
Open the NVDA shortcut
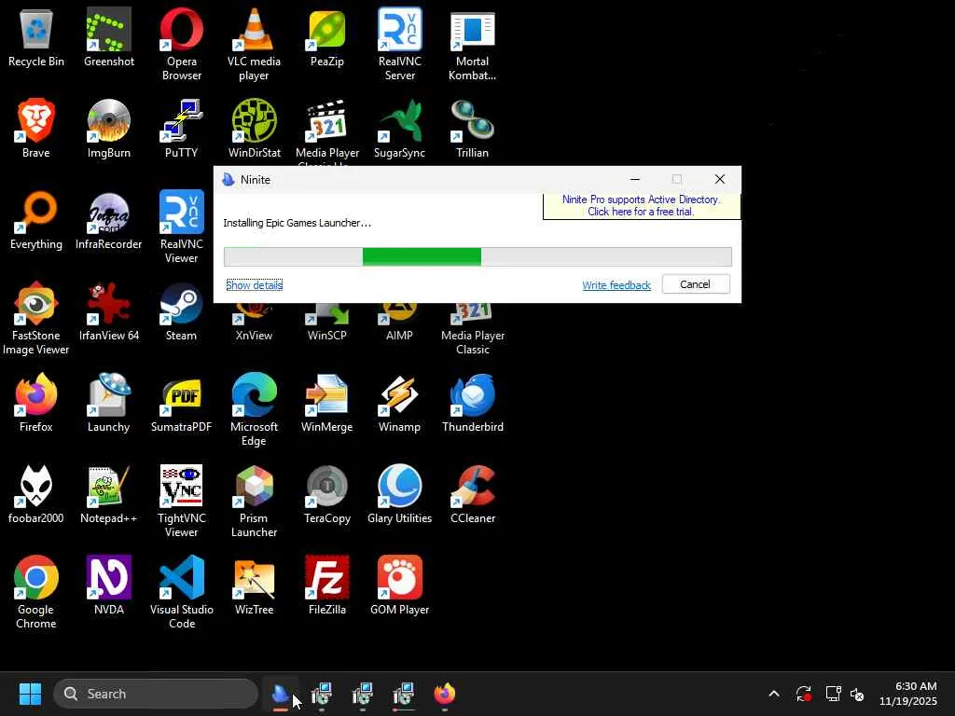pyautogui.click(x=108, y=585)
